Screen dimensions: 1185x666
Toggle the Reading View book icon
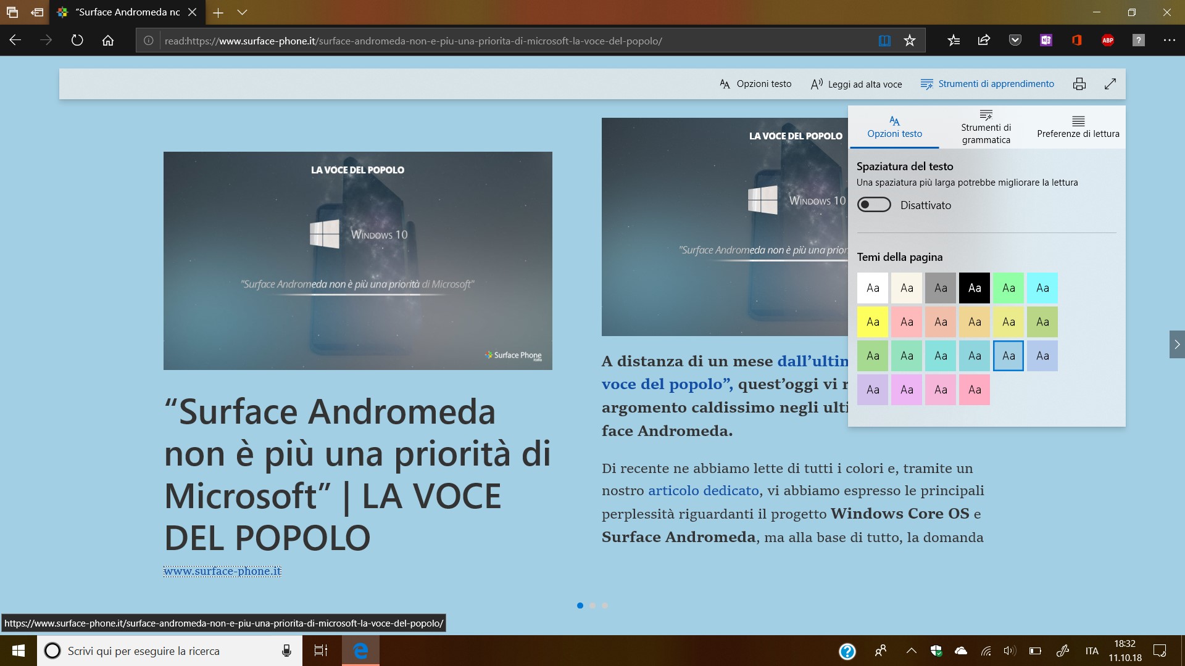884,41
